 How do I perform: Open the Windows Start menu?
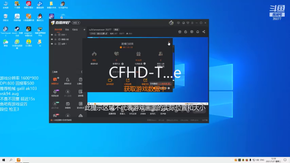(4, 160)
